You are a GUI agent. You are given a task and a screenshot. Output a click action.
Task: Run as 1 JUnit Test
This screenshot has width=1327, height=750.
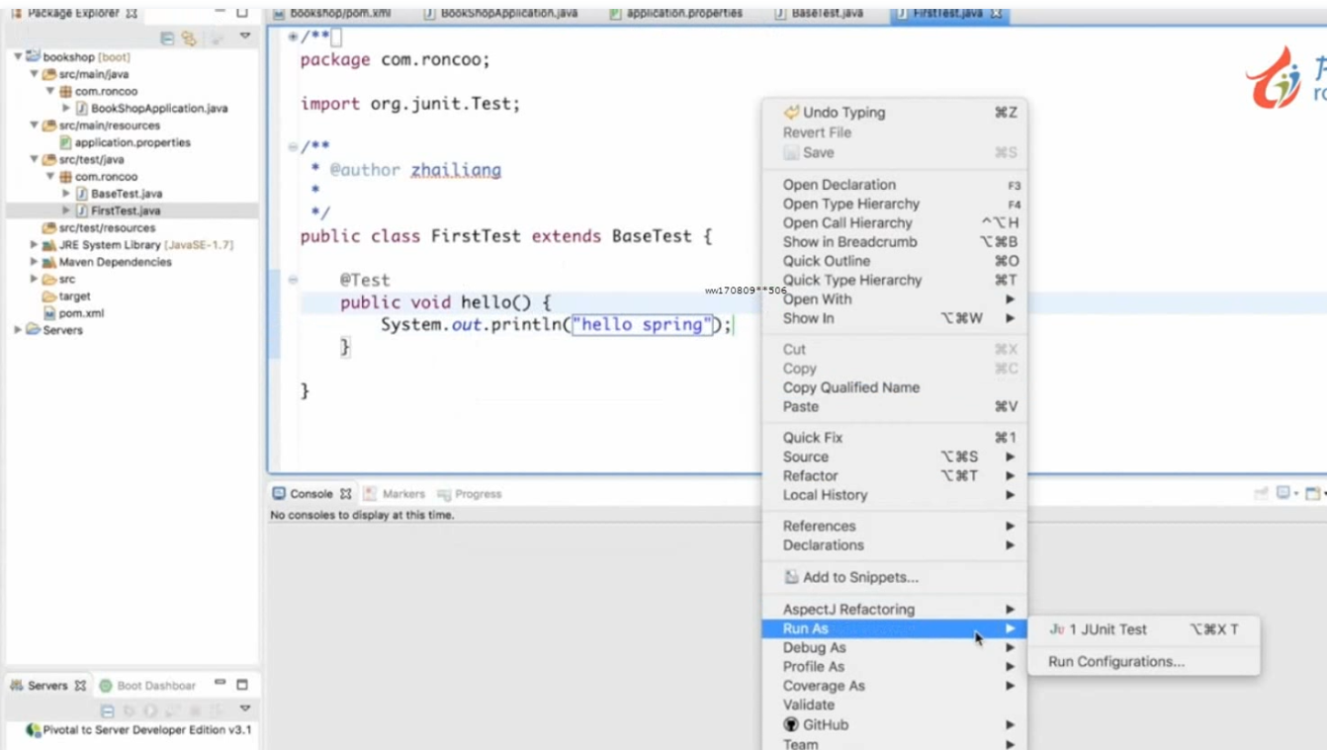click(1143, 629)
